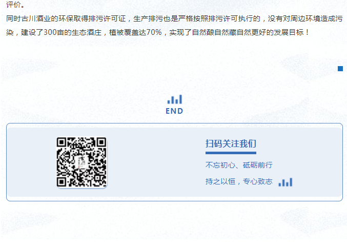Click the END label text
The image size is (347, 249).
point(174,111)
